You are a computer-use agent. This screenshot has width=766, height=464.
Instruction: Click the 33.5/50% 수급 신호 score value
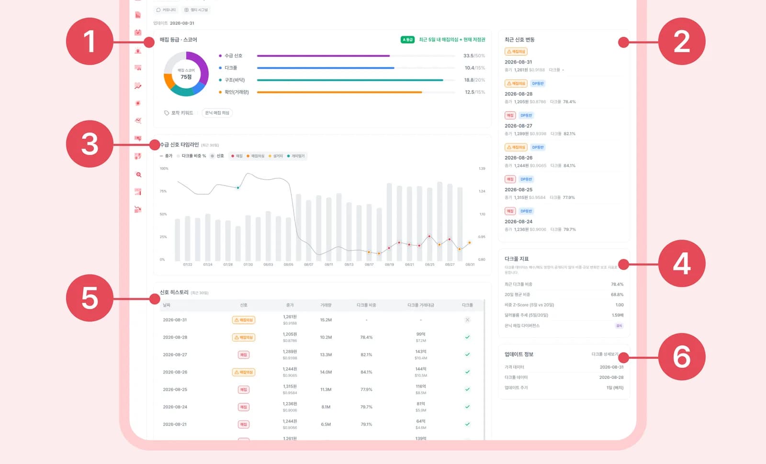point(474,56)
